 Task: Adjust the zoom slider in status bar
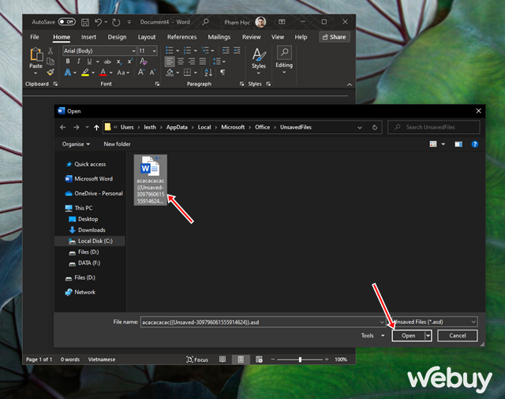[300, 359]
